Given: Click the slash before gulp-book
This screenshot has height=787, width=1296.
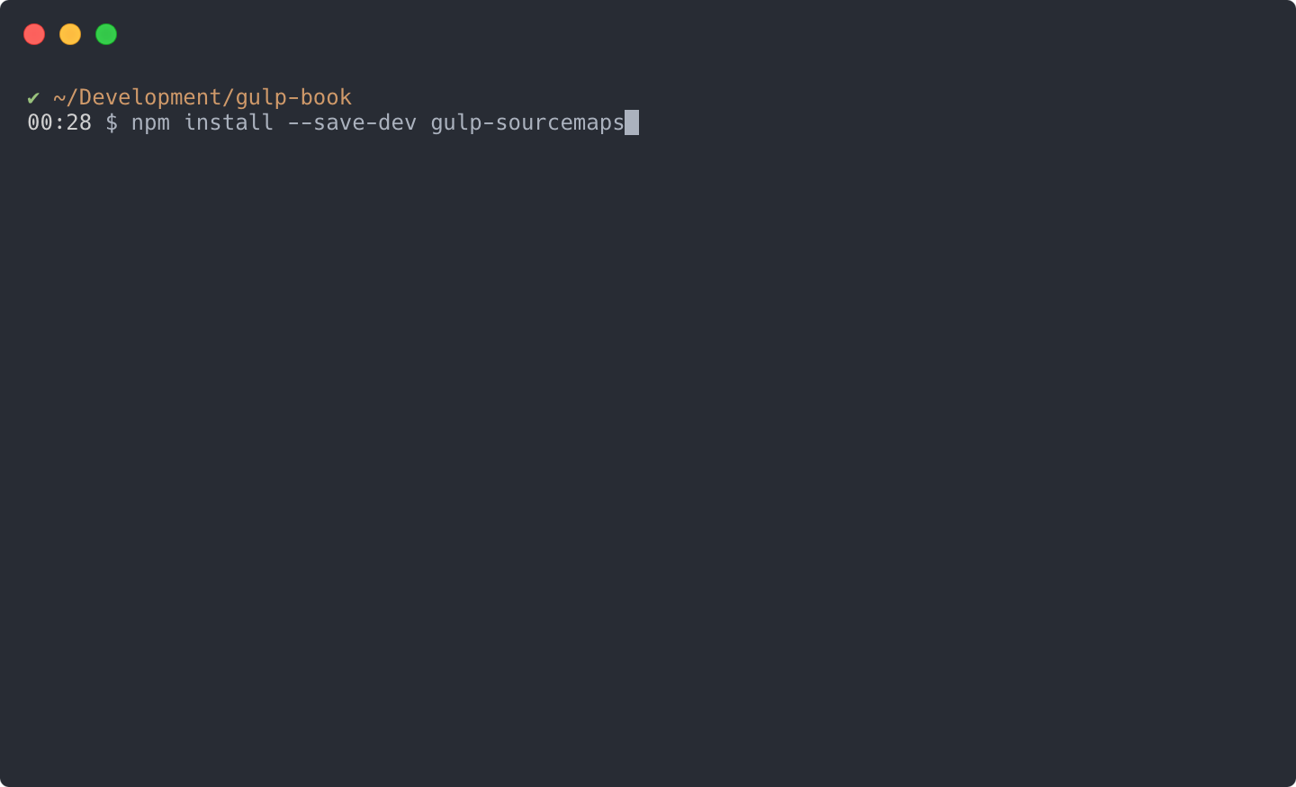Looking at the screenshot, I should coord(229,97).
